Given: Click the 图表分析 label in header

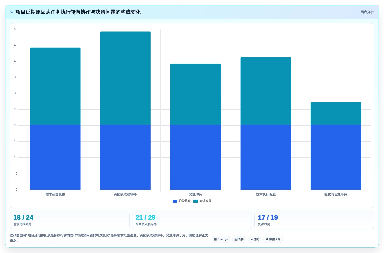Looking at the screenshot, I should (367, 12).
